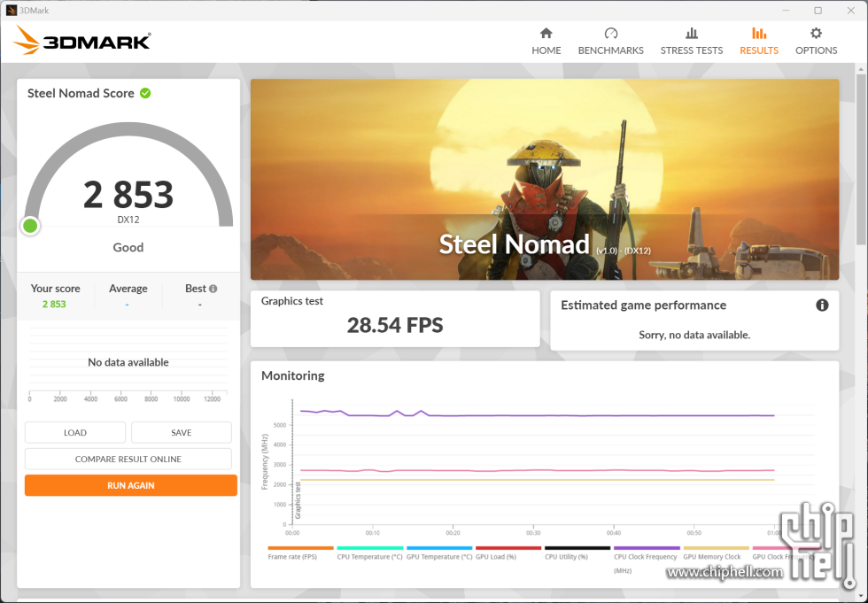
Task: Click the "Best" column label
Action: pyautogui.click(x=196, y=289)
